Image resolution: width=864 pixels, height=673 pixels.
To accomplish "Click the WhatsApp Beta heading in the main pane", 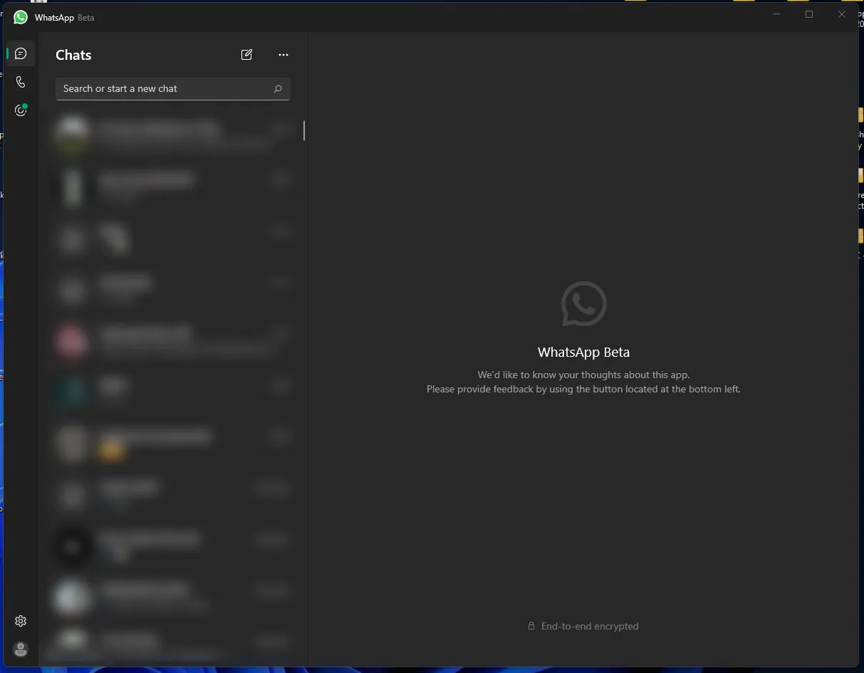I will [583, 352].
